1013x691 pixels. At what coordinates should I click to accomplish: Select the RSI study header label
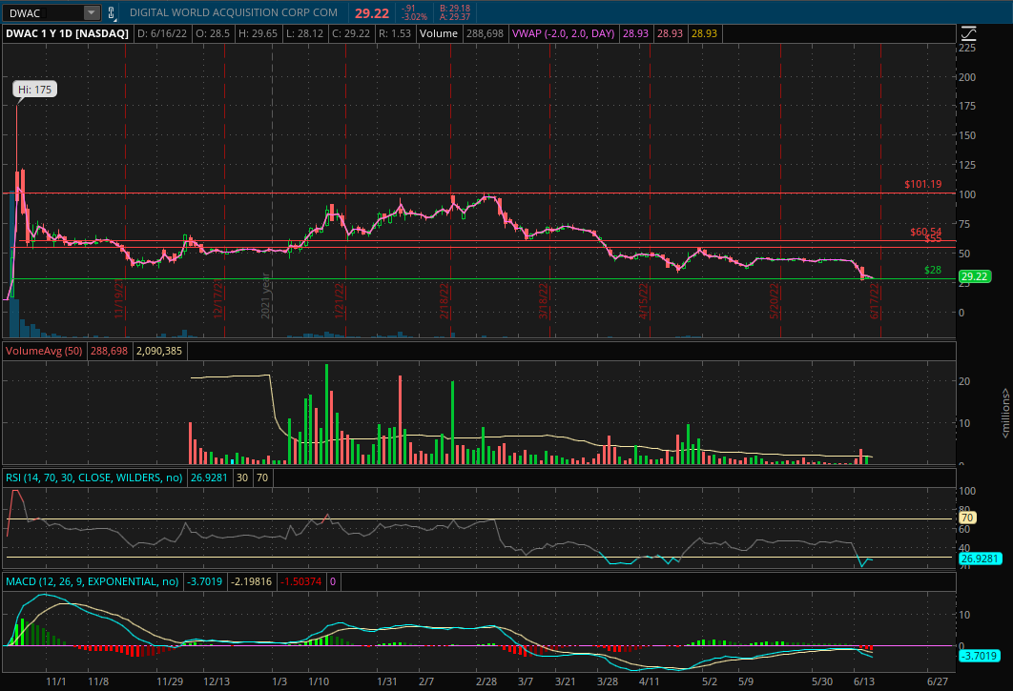pos(93,478)
